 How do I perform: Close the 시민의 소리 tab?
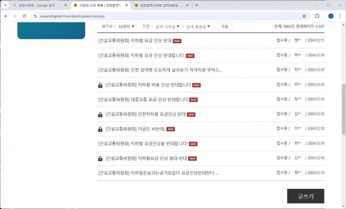[127, 5]
